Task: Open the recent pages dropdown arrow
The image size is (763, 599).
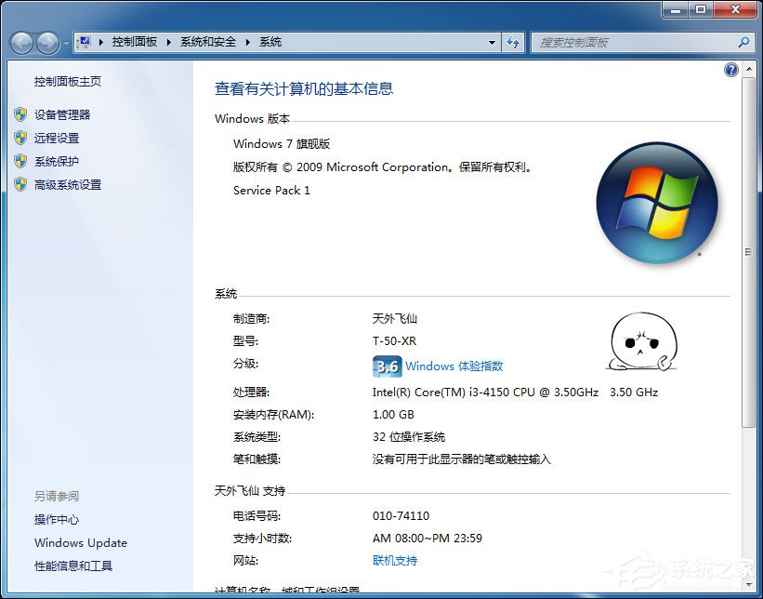Action: (x=65, y=43)
